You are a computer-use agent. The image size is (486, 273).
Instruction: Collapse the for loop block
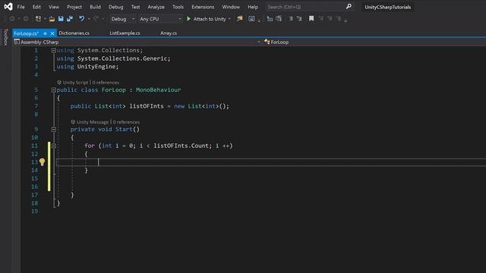[x=53, y=146]
